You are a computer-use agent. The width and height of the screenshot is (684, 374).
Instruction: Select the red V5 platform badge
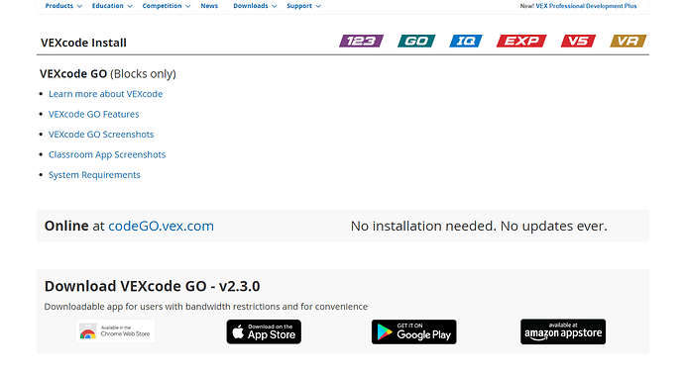[579, 41]
